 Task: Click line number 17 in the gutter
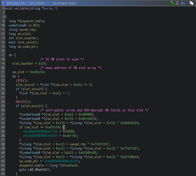(x=3, y=55)
